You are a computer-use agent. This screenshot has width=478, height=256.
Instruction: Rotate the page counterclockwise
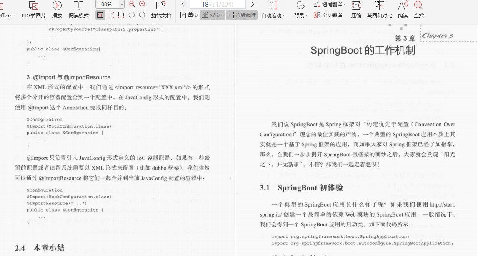[142, 15]
